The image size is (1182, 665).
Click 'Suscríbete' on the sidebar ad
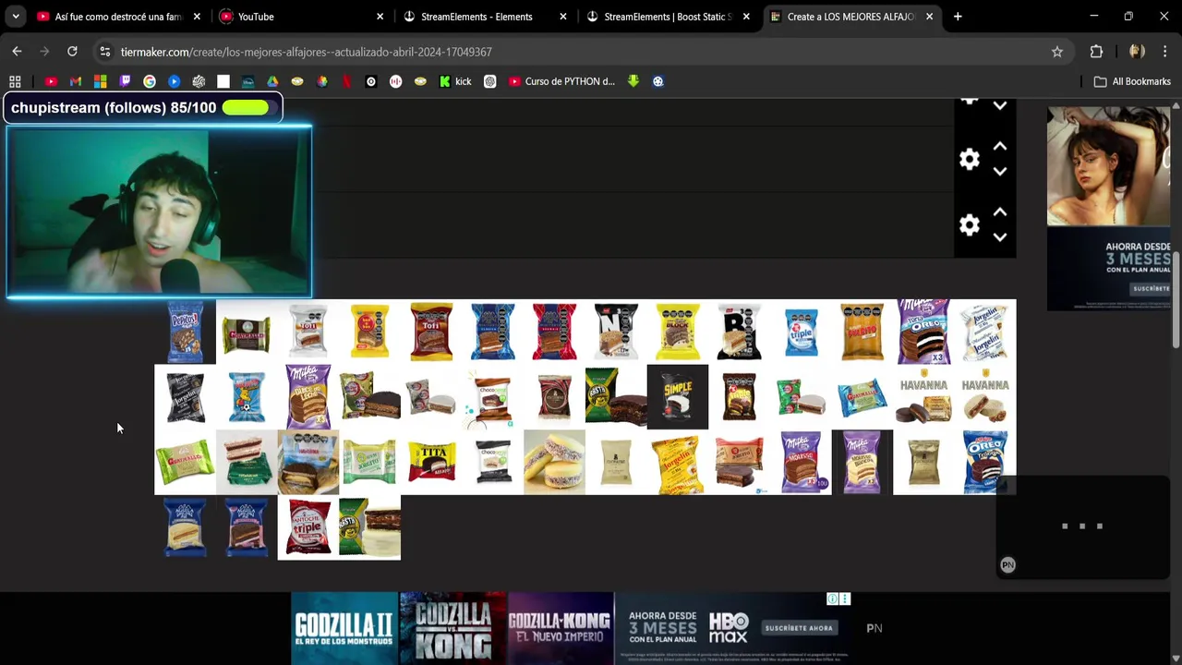1151,288
